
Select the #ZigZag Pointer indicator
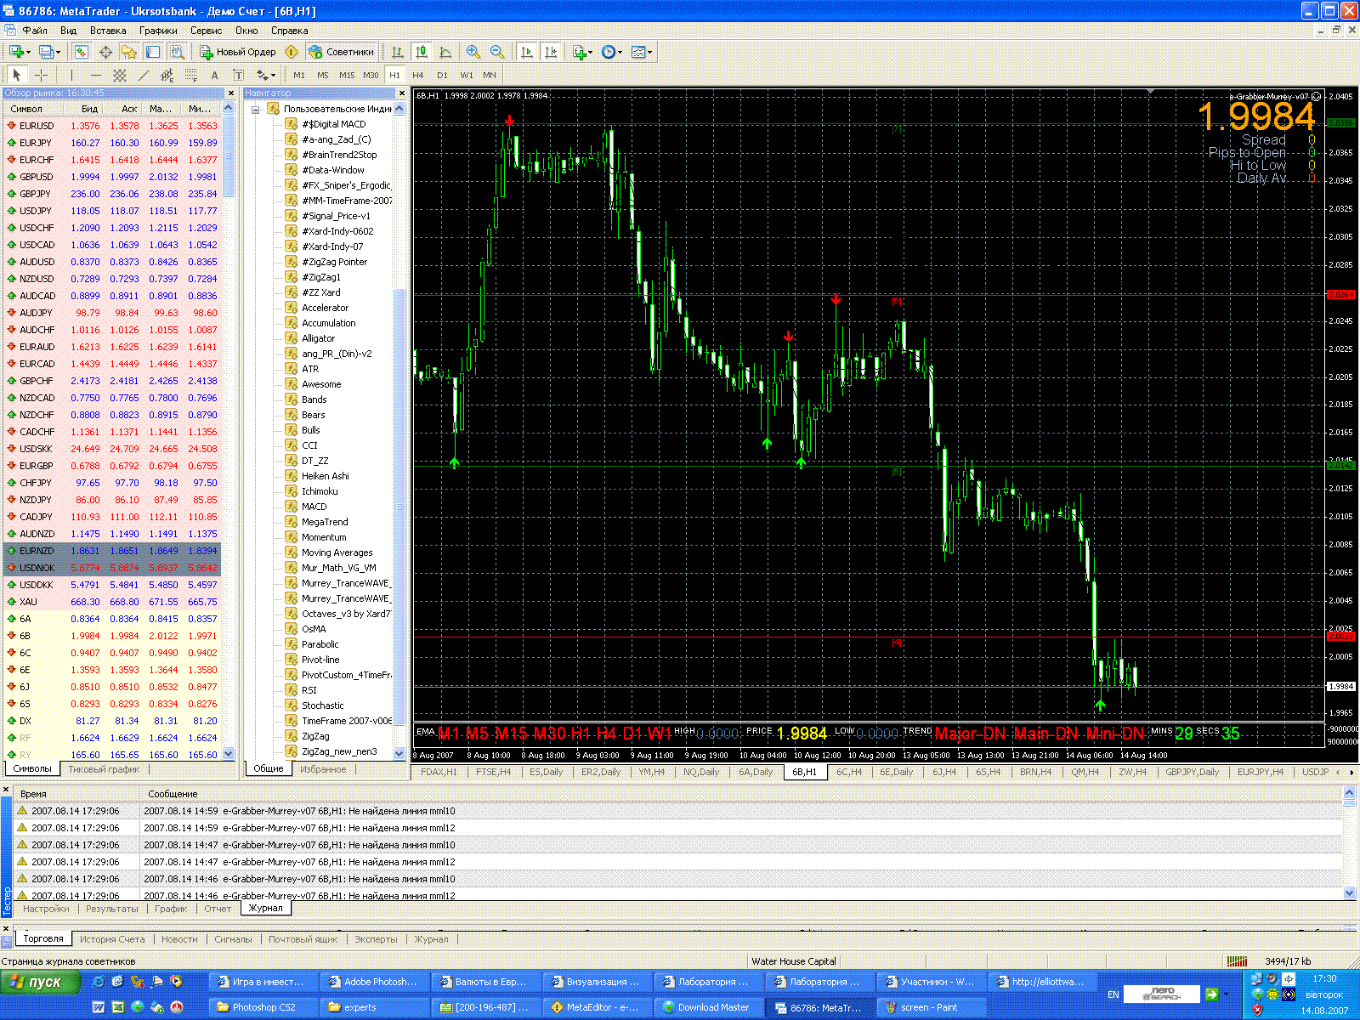pyautogui.click(x=334, y=262)
